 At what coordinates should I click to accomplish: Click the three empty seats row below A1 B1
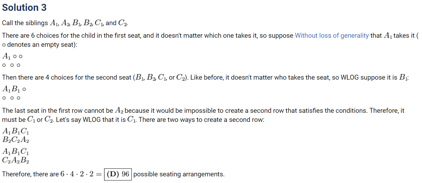pyautogui.click(x=11, y=98)
